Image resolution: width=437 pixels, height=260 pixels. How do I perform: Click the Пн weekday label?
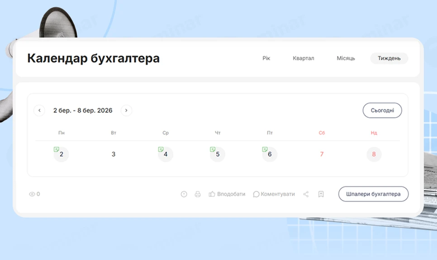[x=62, y=133]
